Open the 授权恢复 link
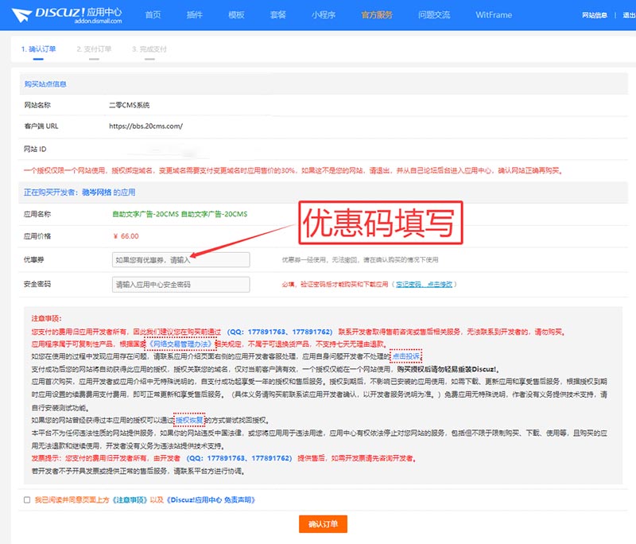 [x=189, y=420]
